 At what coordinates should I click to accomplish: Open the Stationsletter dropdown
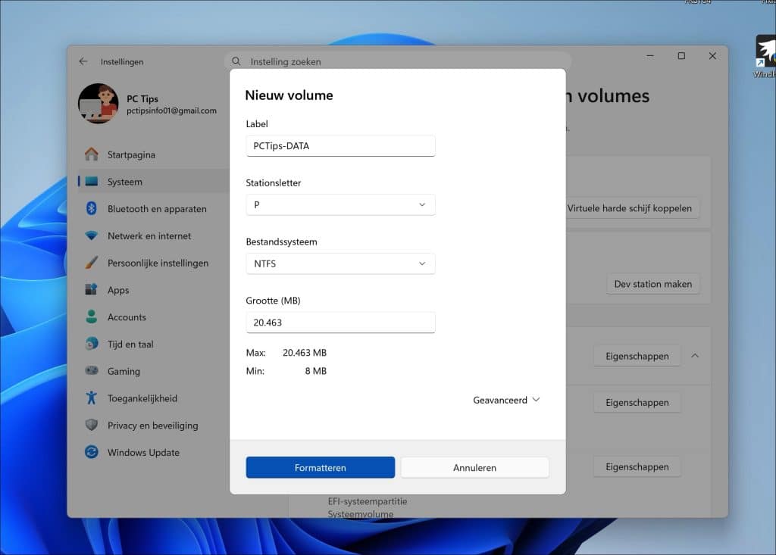coord(340,204)
